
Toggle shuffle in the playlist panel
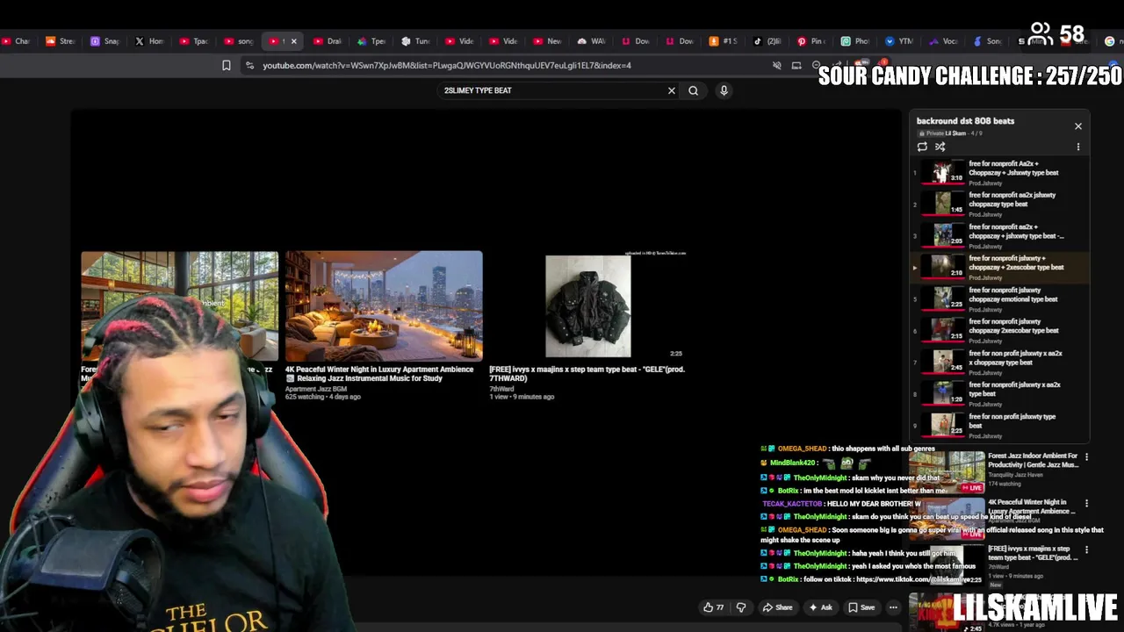pyautogui.click(x=940, y=147)
